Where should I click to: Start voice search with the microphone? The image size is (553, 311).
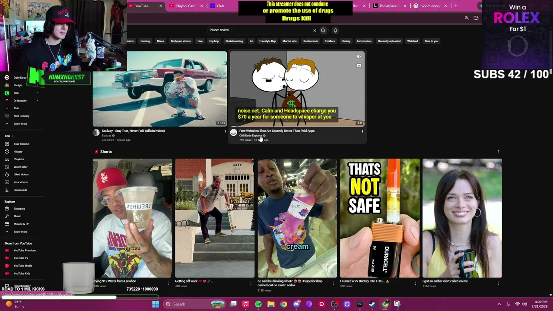click(335, 30)
